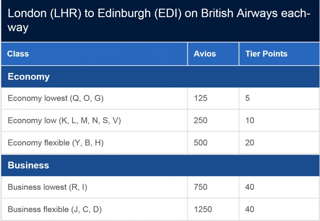Click the Tier Points column header
Screen dimensions: 320x221
266,54
